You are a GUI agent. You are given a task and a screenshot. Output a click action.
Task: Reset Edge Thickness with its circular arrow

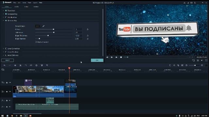point(88,35)
